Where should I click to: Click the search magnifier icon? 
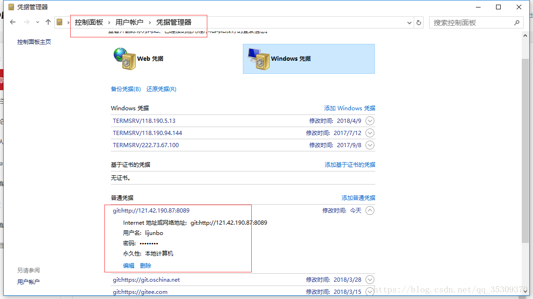517,23
